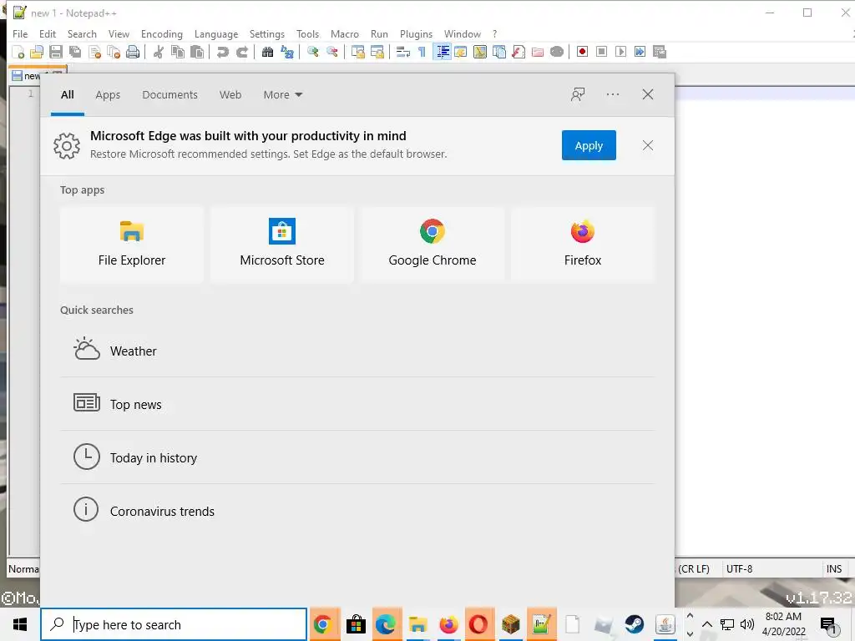Click the Close All icon in Notepad++ toolbar

[114, 52]
